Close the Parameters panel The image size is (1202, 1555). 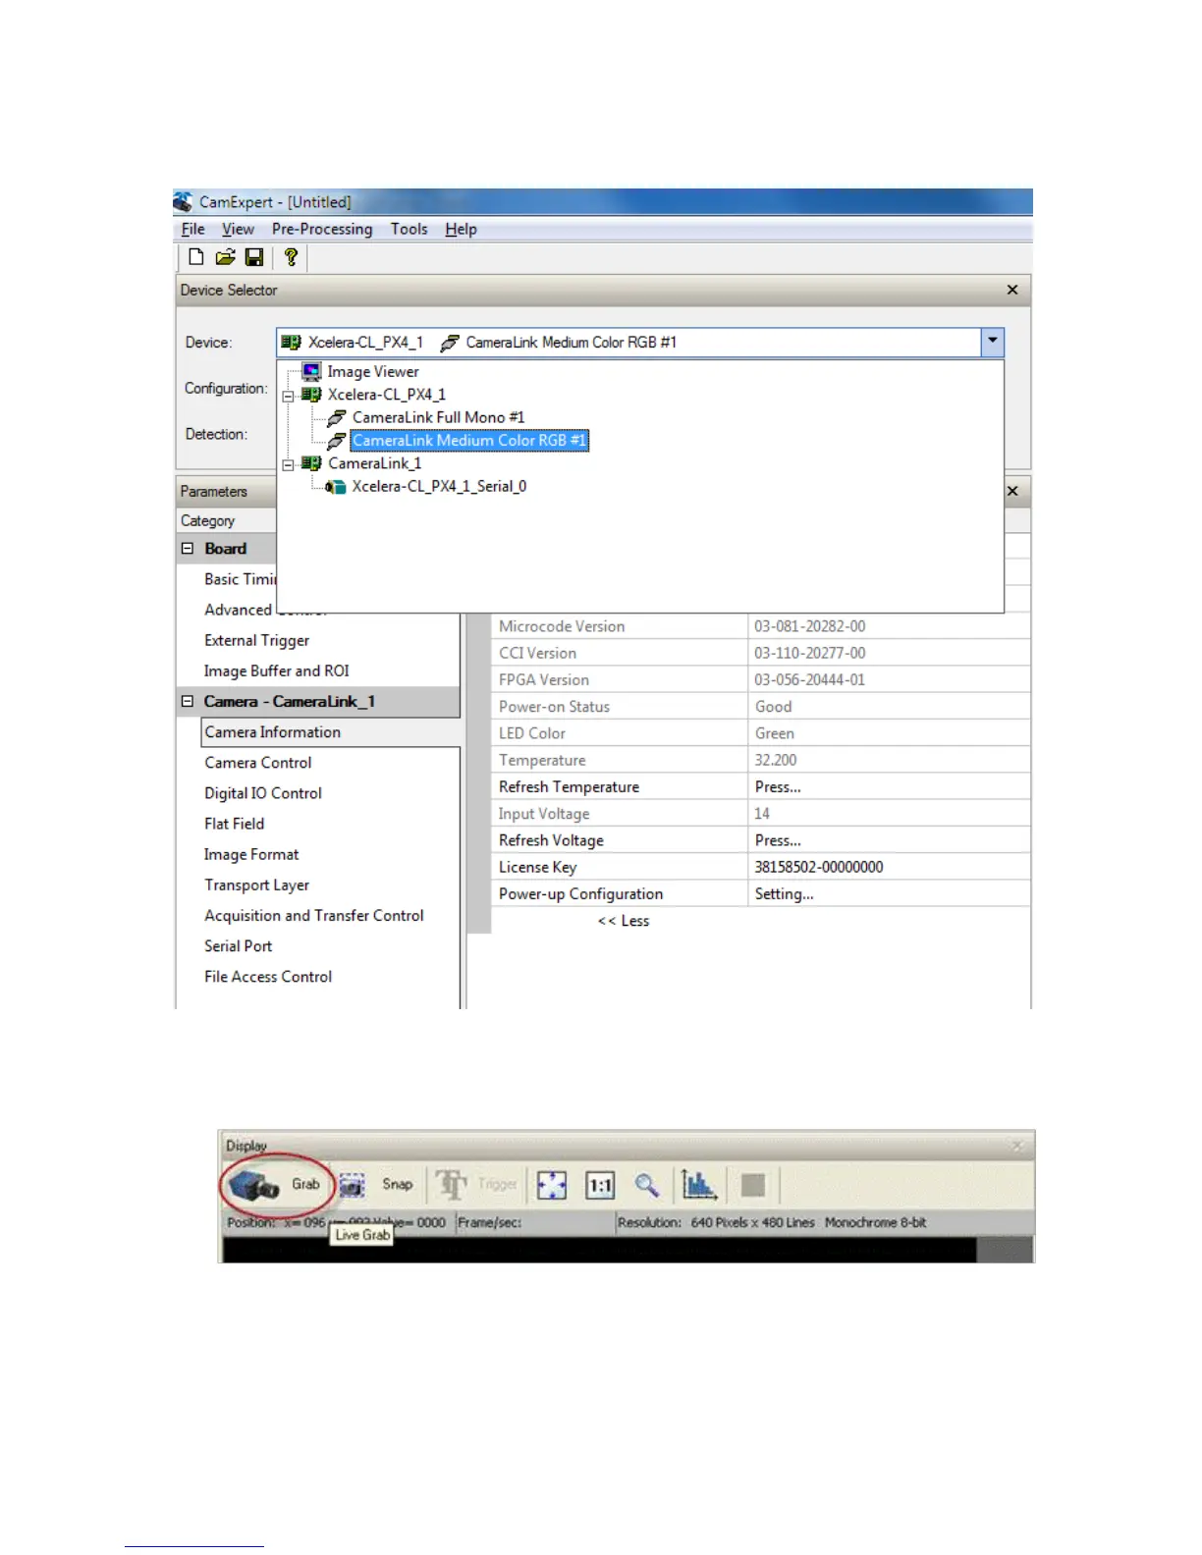[x=1012, y=491]
